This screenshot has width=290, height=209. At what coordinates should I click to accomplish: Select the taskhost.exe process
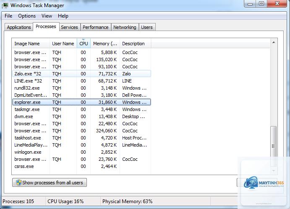(x=81, y=138)
